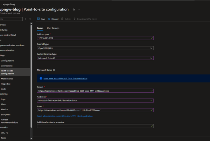Open BGP peers in sidebar
This screenshot has height=141, width=210.
(6, 114)
